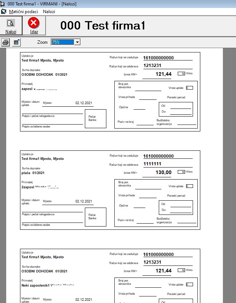Toggle Hitno box on the 121,44 first order
Image resolution: width=236 pixels, height=303 pixels.
pos(181,74)
